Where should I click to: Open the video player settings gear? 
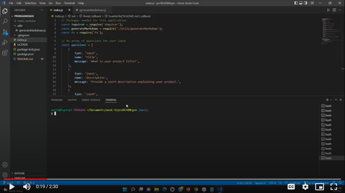point(305,187)
